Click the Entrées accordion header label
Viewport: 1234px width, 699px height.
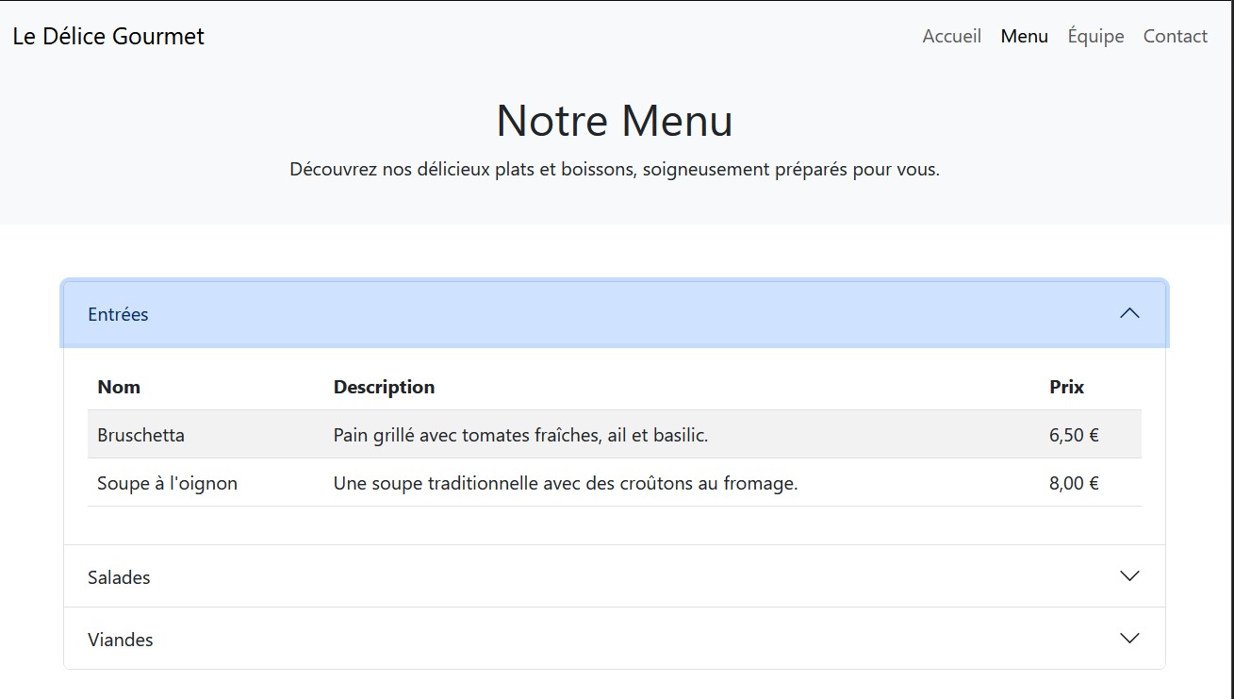pyautogui.click(x=118, y=314)
